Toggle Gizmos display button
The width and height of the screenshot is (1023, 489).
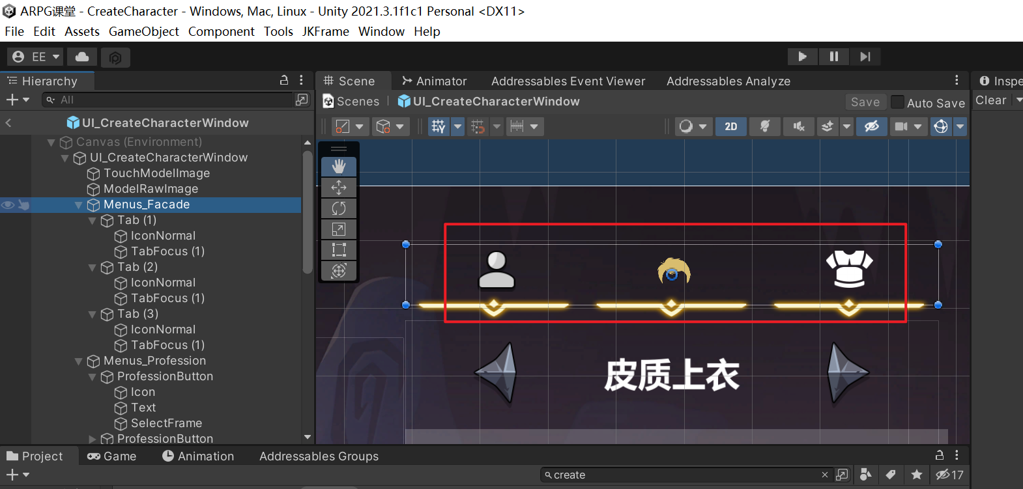pos(941,126)
